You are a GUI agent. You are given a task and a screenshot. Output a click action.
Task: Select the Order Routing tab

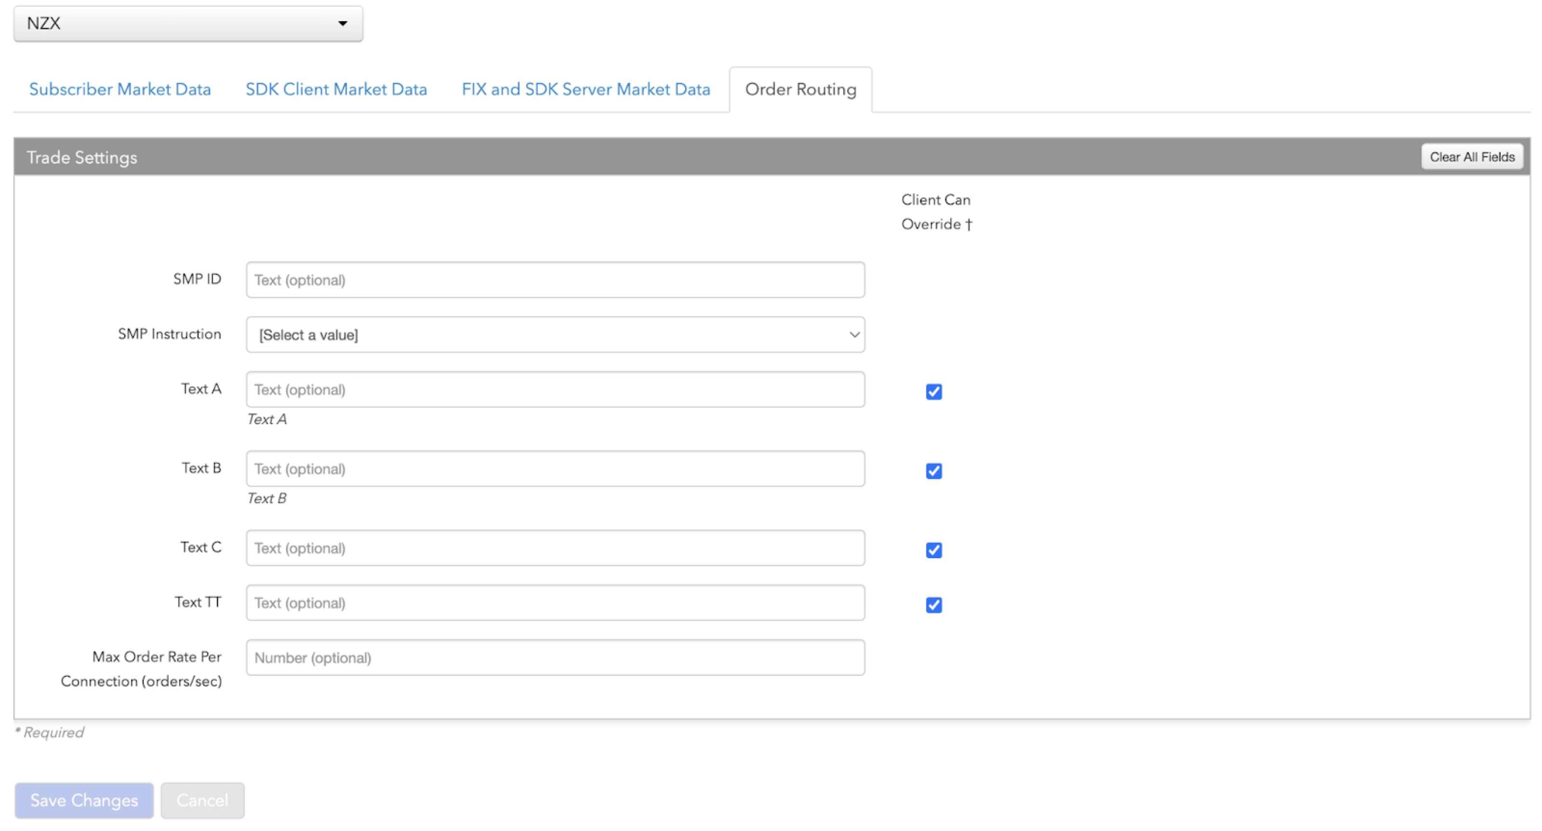click(800, 89)
